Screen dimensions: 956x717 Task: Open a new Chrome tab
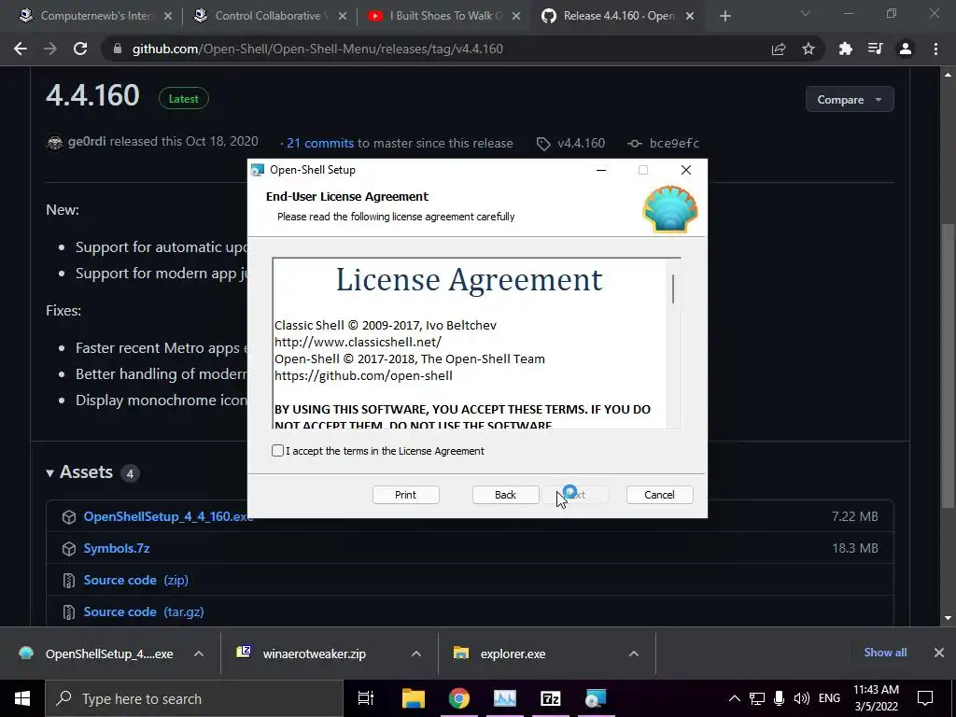tap(724, 17)
